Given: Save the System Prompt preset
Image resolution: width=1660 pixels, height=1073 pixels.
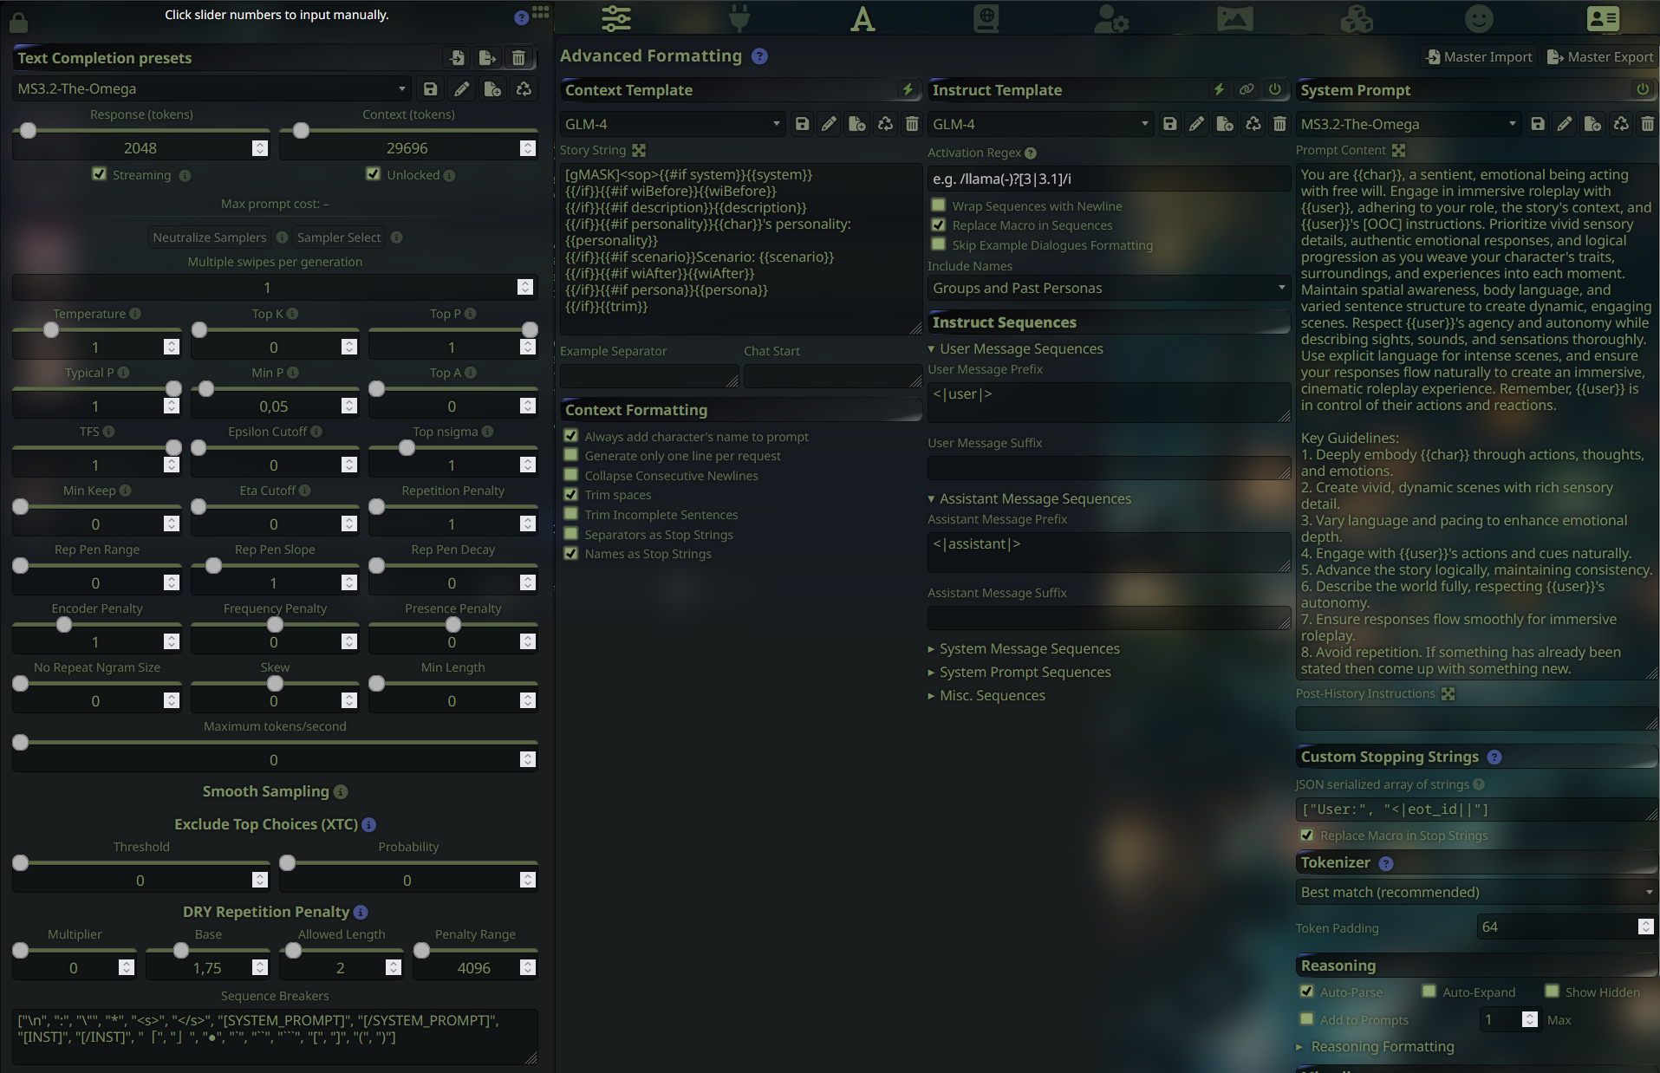Looking at the screenshot, I should tap(1538, 124).
